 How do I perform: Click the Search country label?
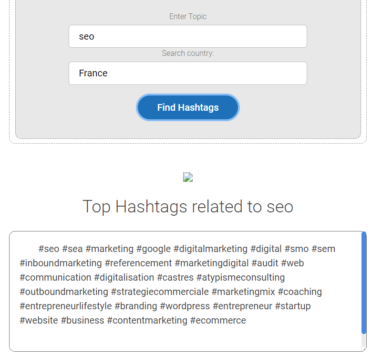point(188,53)
